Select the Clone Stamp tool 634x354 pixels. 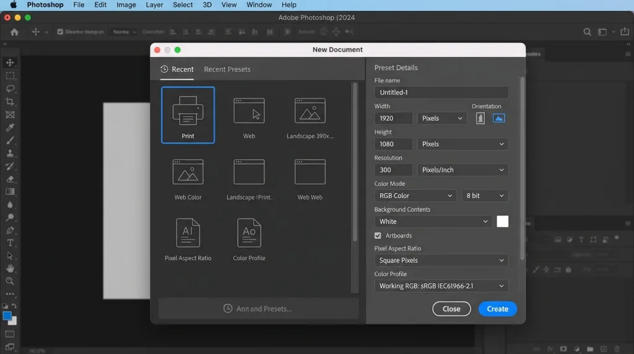pyautogui.click(x=10, y=153)
